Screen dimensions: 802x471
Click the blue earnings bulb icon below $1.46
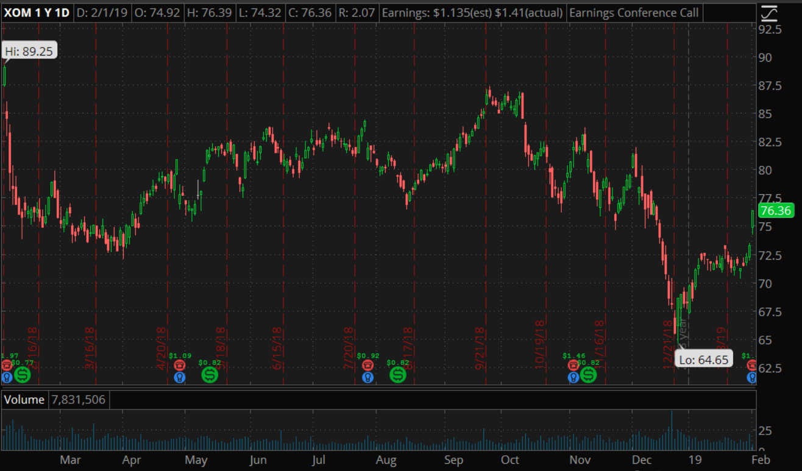pyautogui.click(x=573, y=377)
